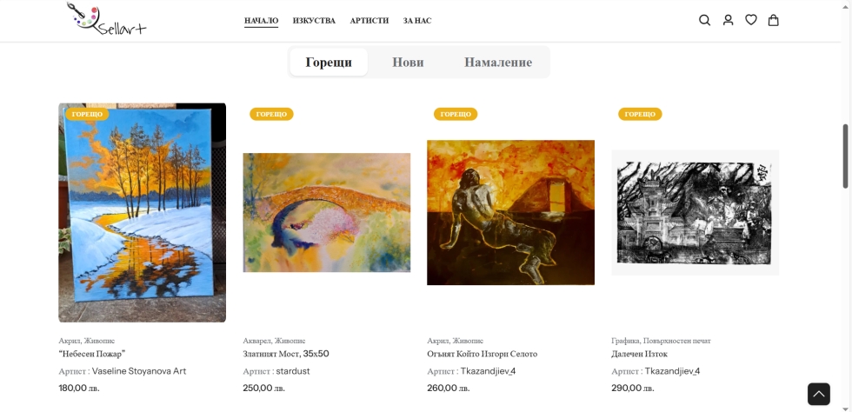Image resolution: width=852 pixels, height=412 pixels.
Task: Open the shopping bag cart icon
Action: pos(773,20)
